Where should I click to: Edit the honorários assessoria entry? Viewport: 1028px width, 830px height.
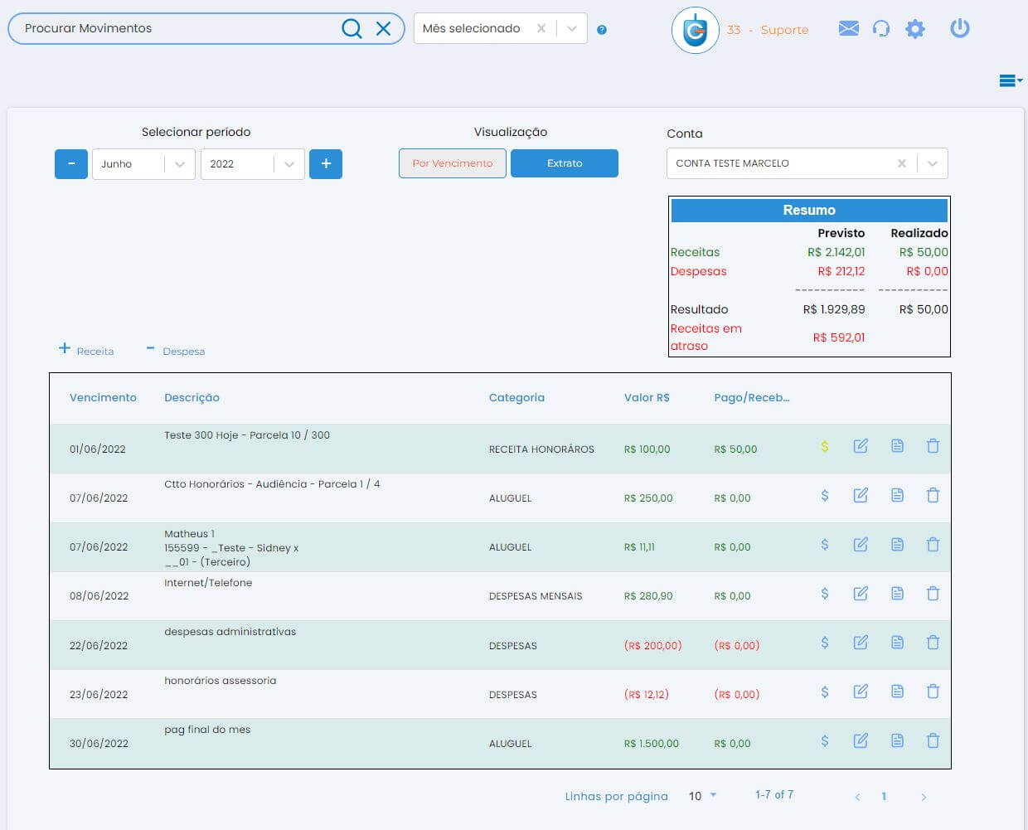861,691
